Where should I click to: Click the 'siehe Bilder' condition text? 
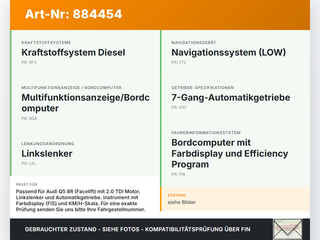click(181, 202)
